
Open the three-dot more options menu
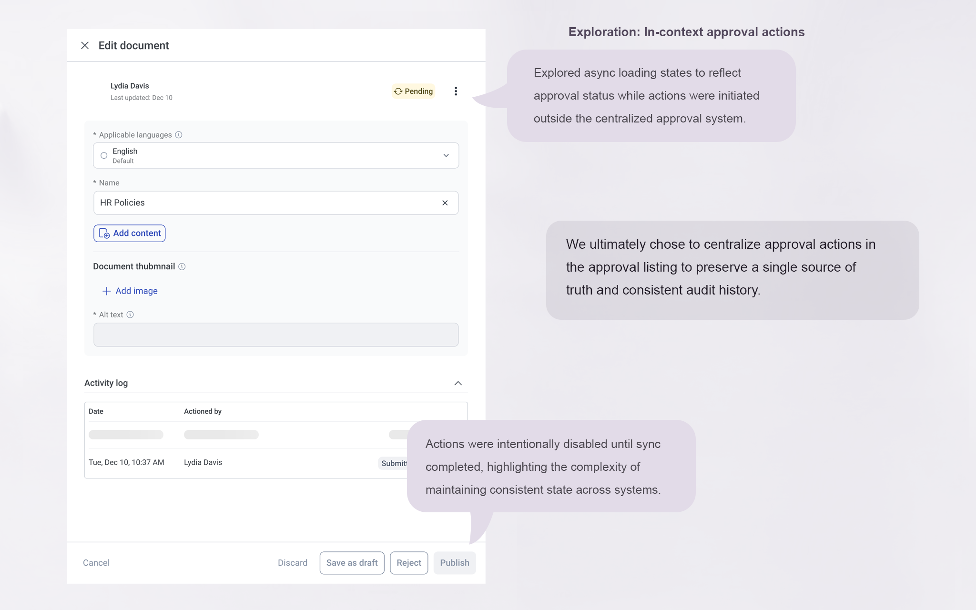click(456, 91)
